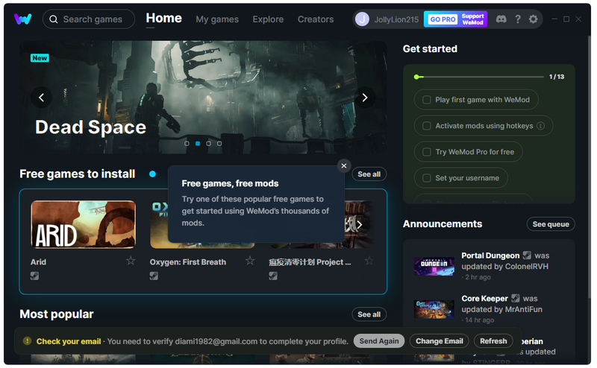Click the info icon beside Activate mods using hotkeys
597x368 pixels.
click(x=540, y=126)
